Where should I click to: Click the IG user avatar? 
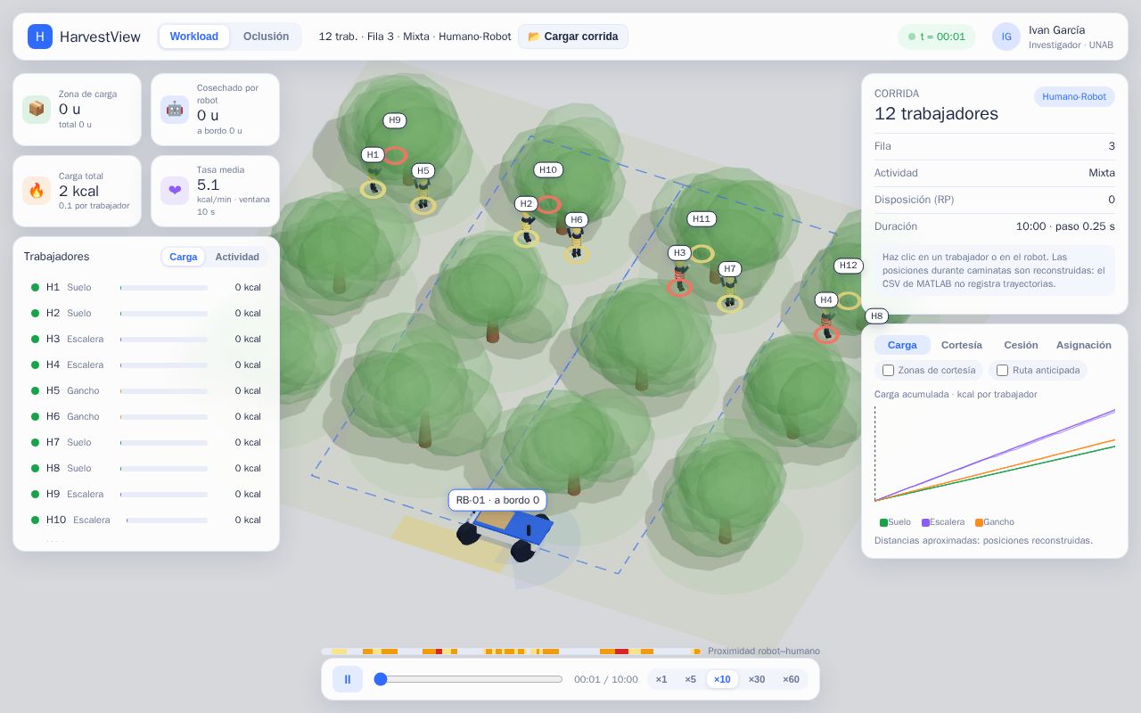click(1006, 37)
